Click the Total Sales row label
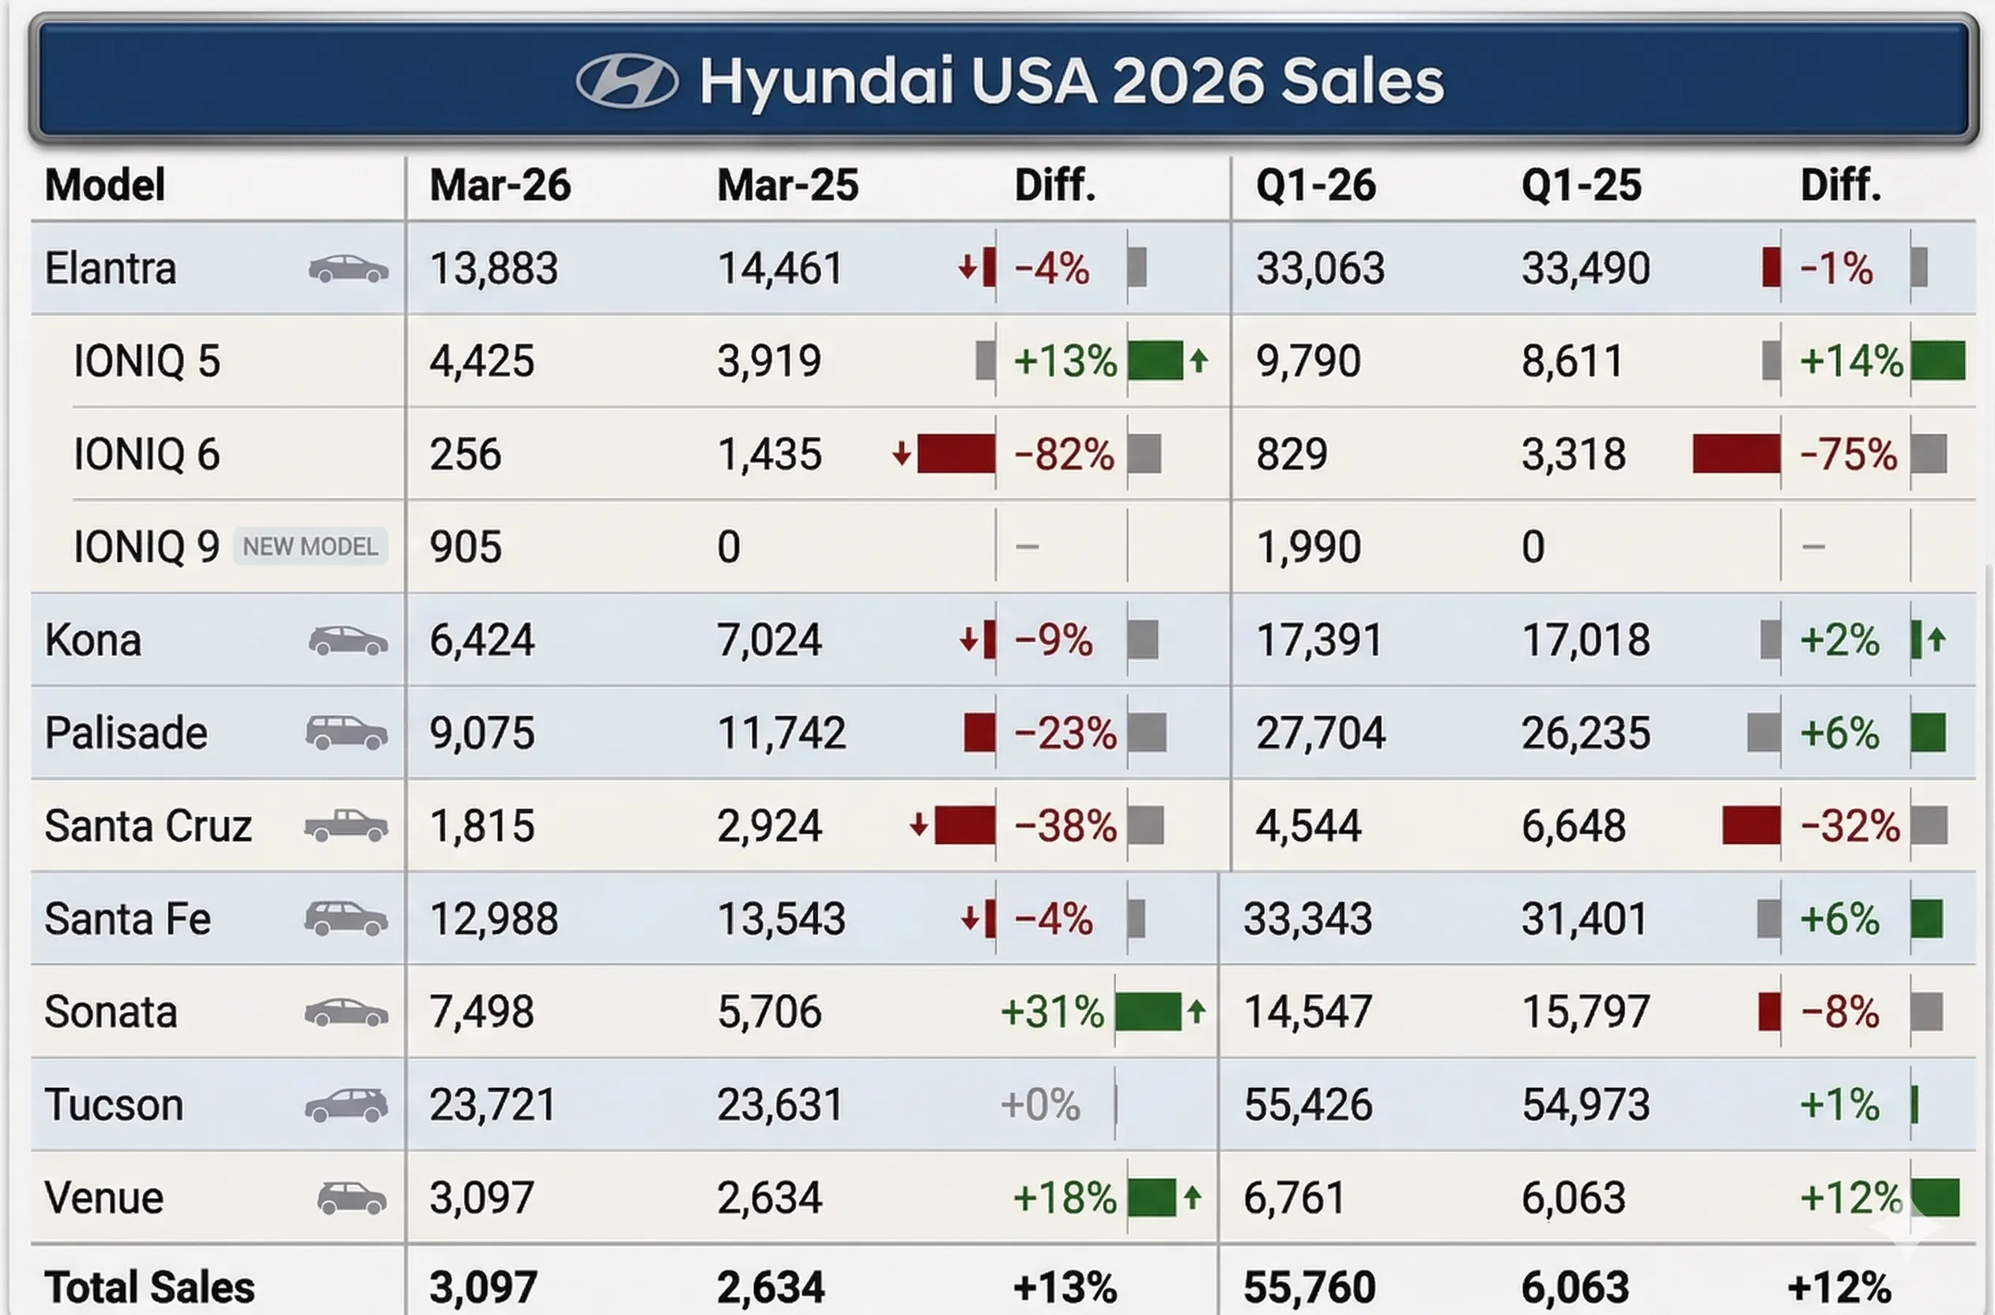This screenshot has height=1315, width=1995. [x=149, y=1287]
